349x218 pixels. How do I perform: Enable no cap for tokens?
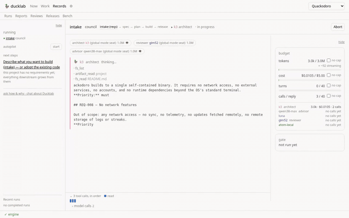329,61
